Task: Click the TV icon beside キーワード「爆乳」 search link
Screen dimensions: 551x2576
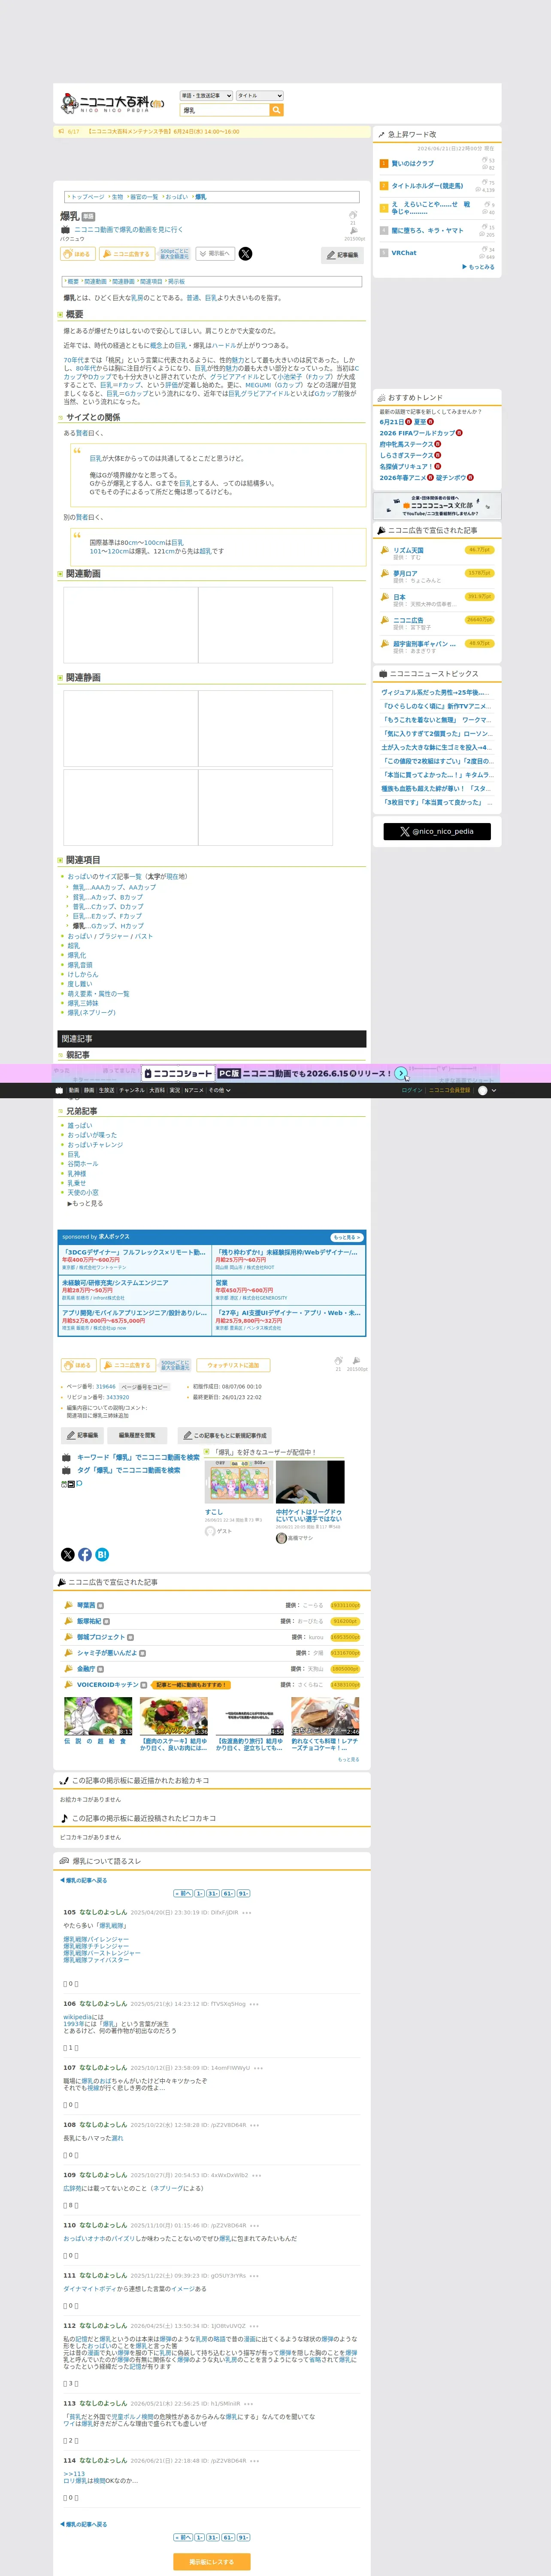Action: (66, 1457)
